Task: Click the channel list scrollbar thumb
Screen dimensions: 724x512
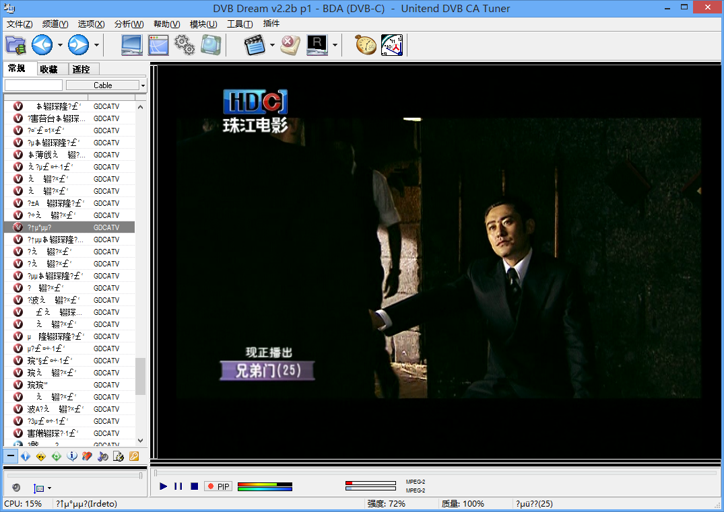Action: click(140, 376)
